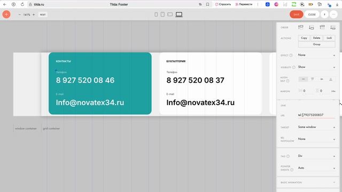The image size is (342, 192).
Task: Send element to back order icon
Action: coord(332,27)
